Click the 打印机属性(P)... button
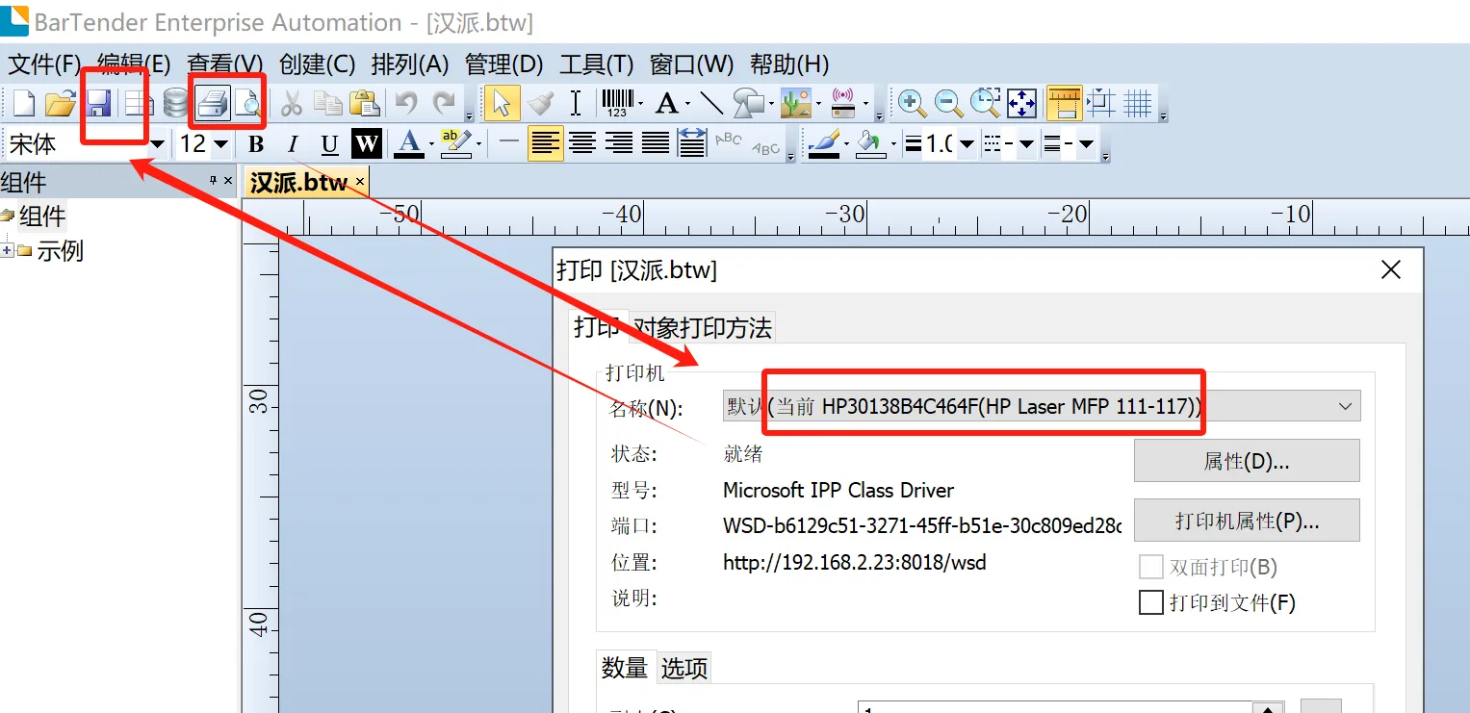The height and width of the screenshot is (713, 1470). coord(1246,521)
